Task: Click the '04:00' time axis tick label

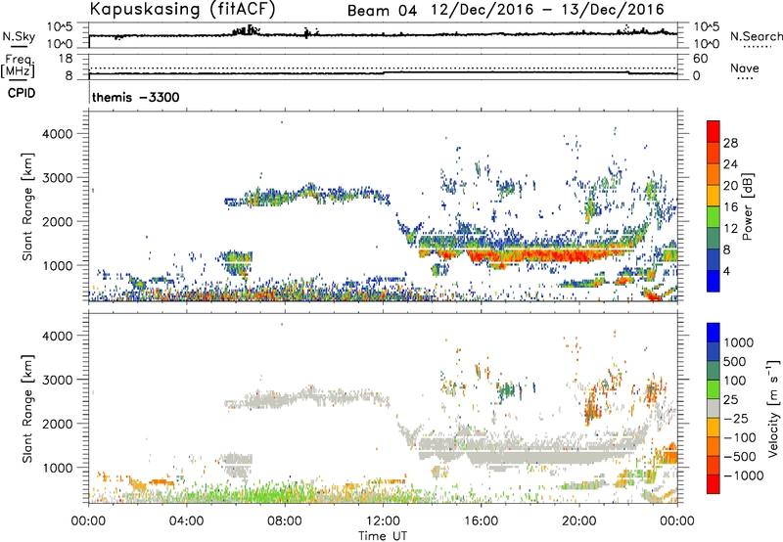Action: pos(187,520)
